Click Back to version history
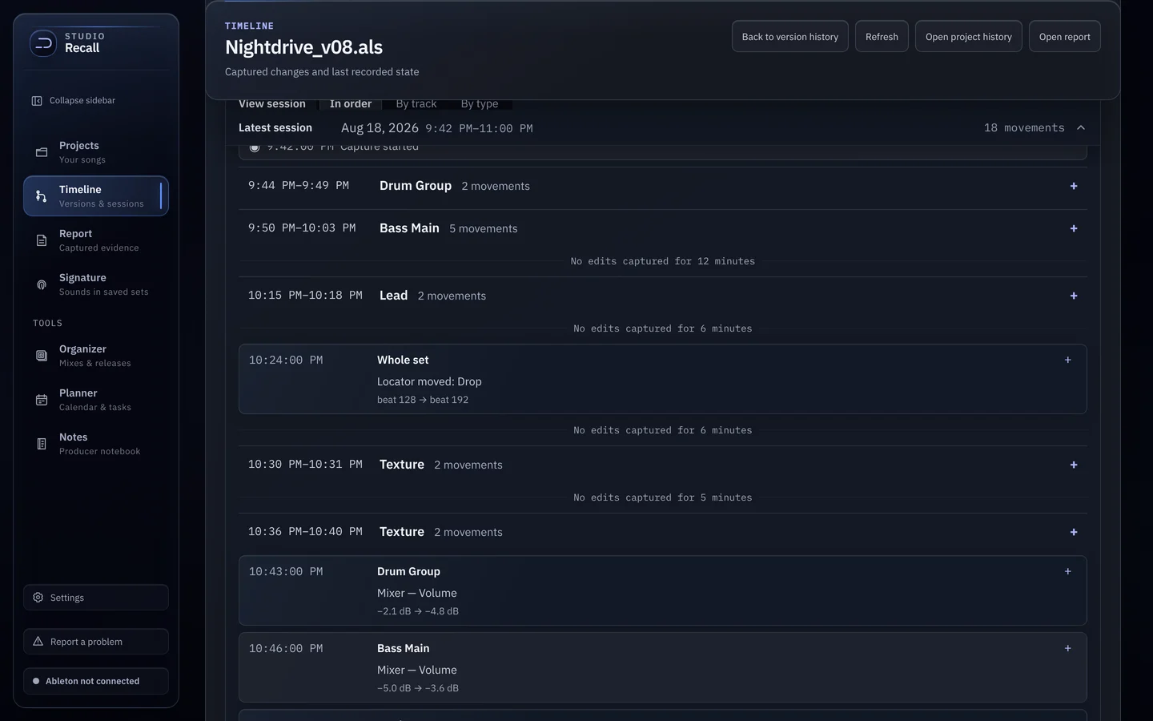The image size is (1153, 721). pyautogui.click(x=790, y=37)
